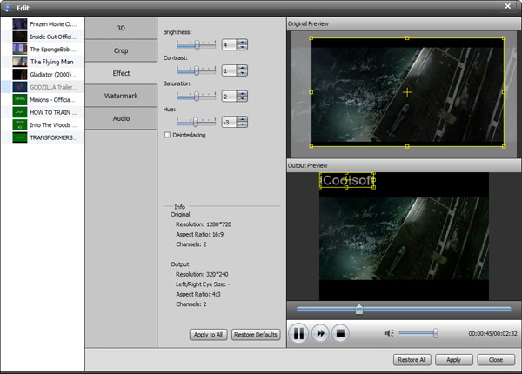Screen dimensions: 522x374
Task: Switch to the Watermark tab
Action: (121, 96)
